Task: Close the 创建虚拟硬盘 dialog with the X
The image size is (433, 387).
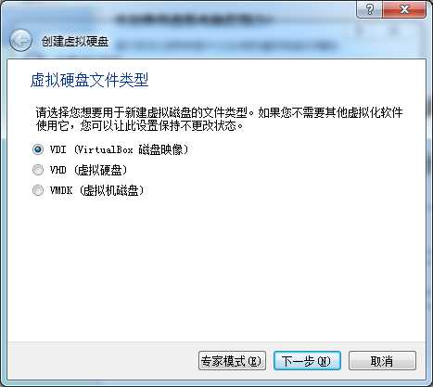Action: (x=404, y=9)
